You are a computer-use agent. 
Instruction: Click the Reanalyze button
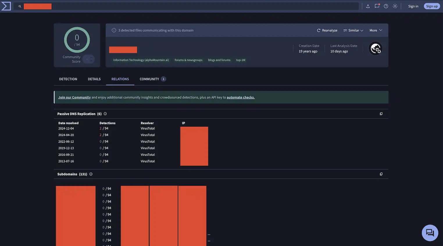(327, 30)
